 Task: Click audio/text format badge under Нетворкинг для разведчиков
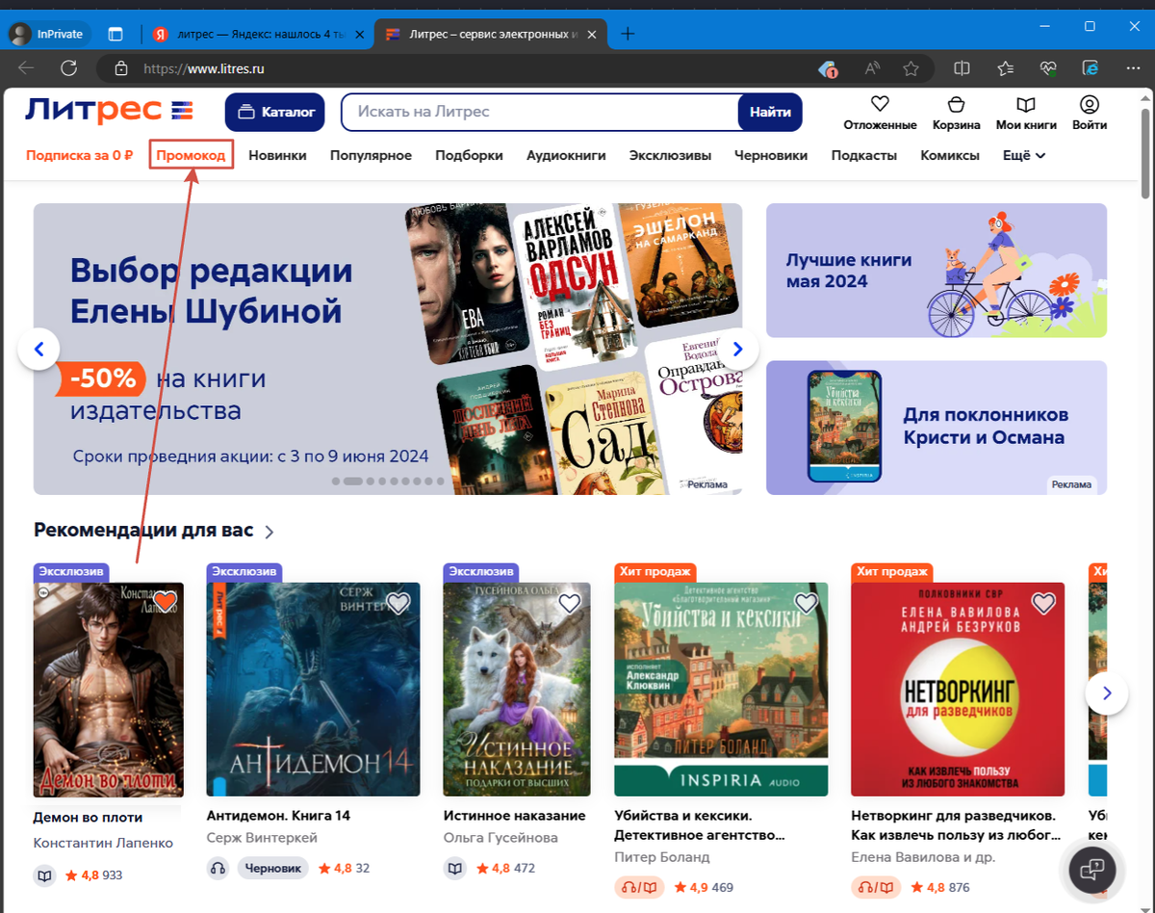876,887
